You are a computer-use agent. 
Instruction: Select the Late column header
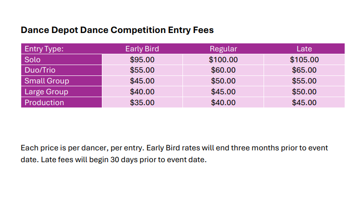pos(304,49)
